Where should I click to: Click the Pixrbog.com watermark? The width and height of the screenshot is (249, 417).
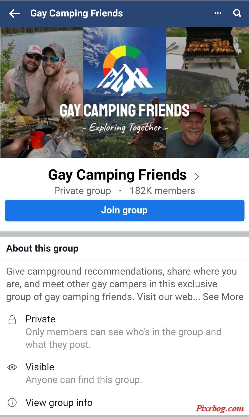point(220,408)
